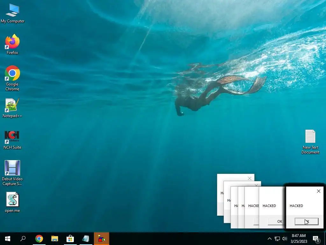
Task: Open the My Computer desktop icon
Action: click(x=12, y=13)
